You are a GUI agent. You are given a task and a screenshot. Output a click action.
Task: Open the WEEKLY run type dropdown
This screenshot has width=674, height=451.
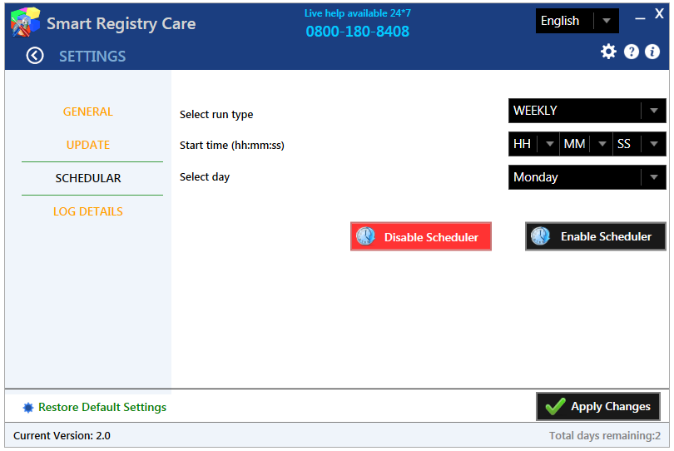click(x=587, y=111)
